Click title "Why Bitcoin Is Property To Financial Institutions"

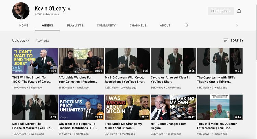(77, 126)
